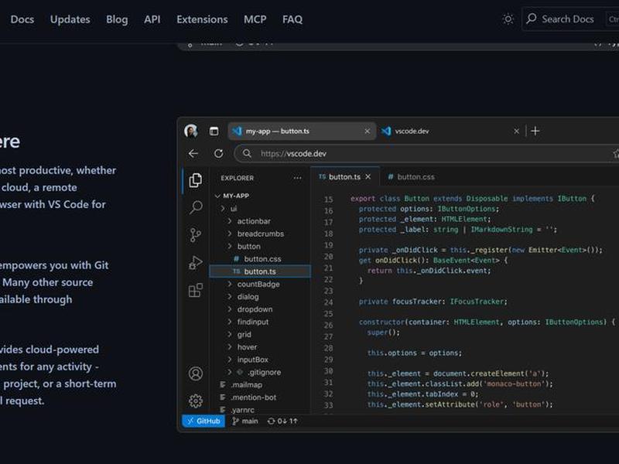This screenshot has width=619, height=464.
Task: Open the Extensions view icon
Action: [x=196, y=290]
